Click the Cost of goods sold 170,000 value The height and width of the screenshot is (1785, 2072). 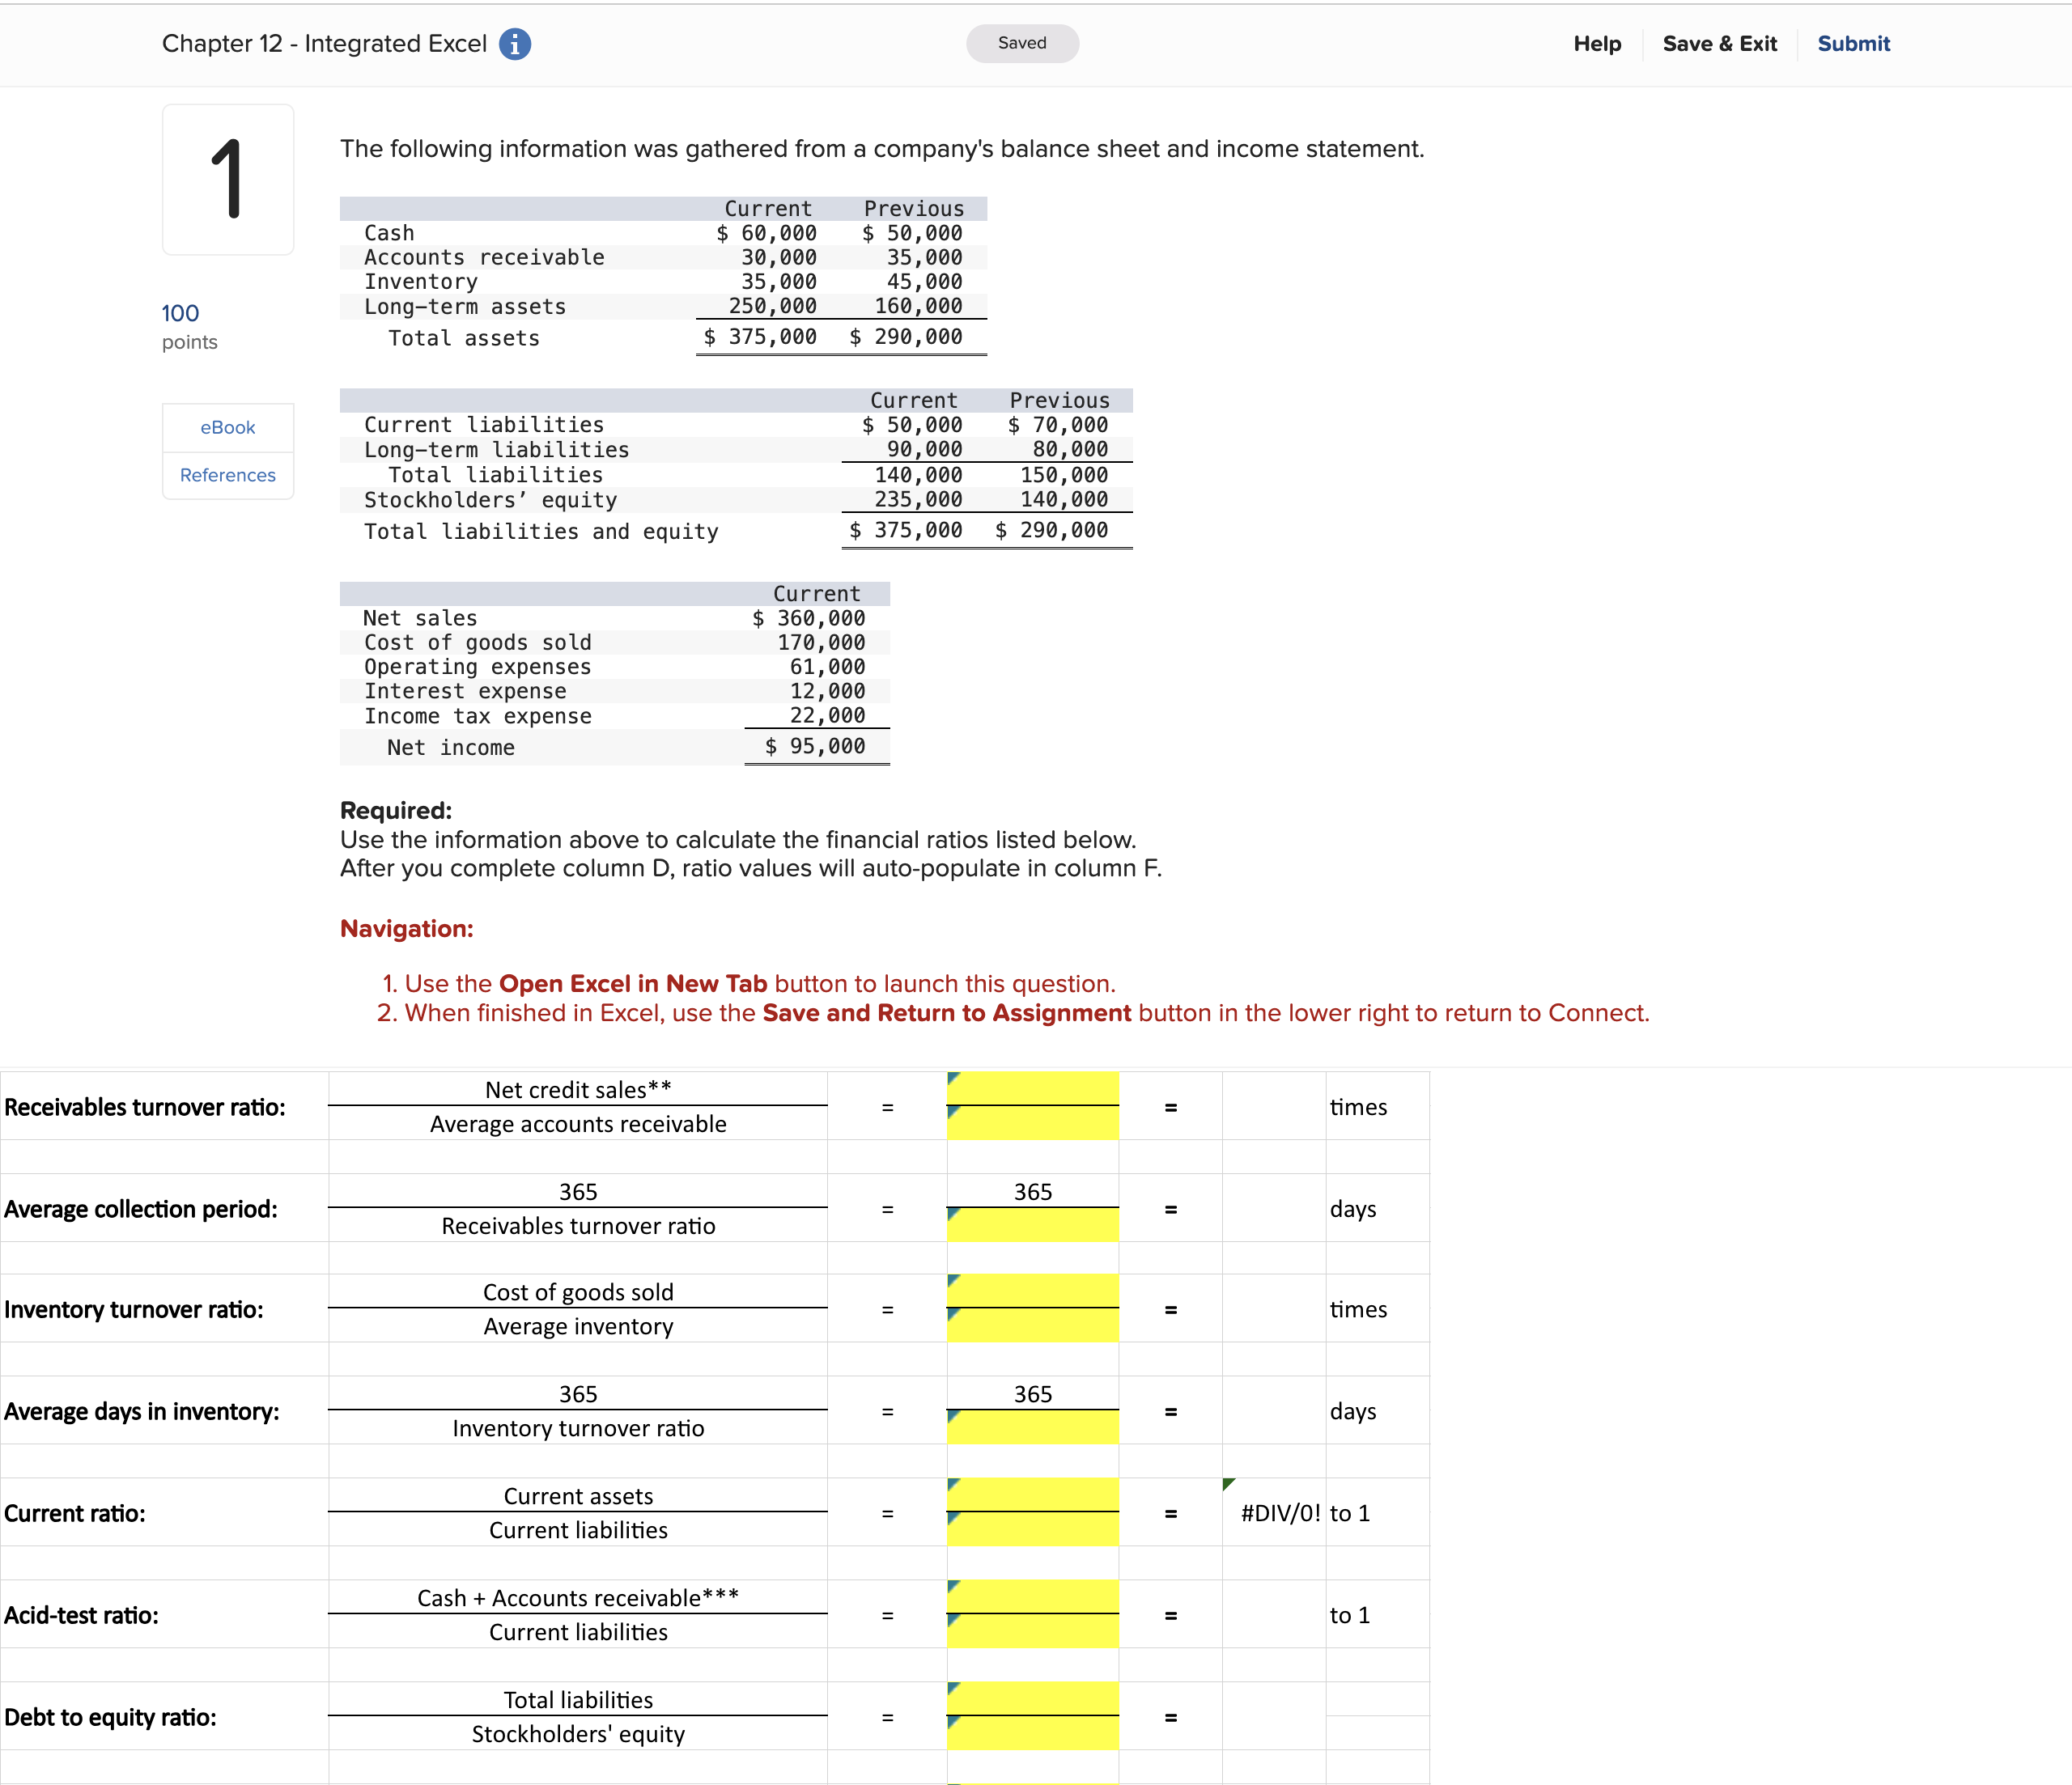click(x=821, y=642)
